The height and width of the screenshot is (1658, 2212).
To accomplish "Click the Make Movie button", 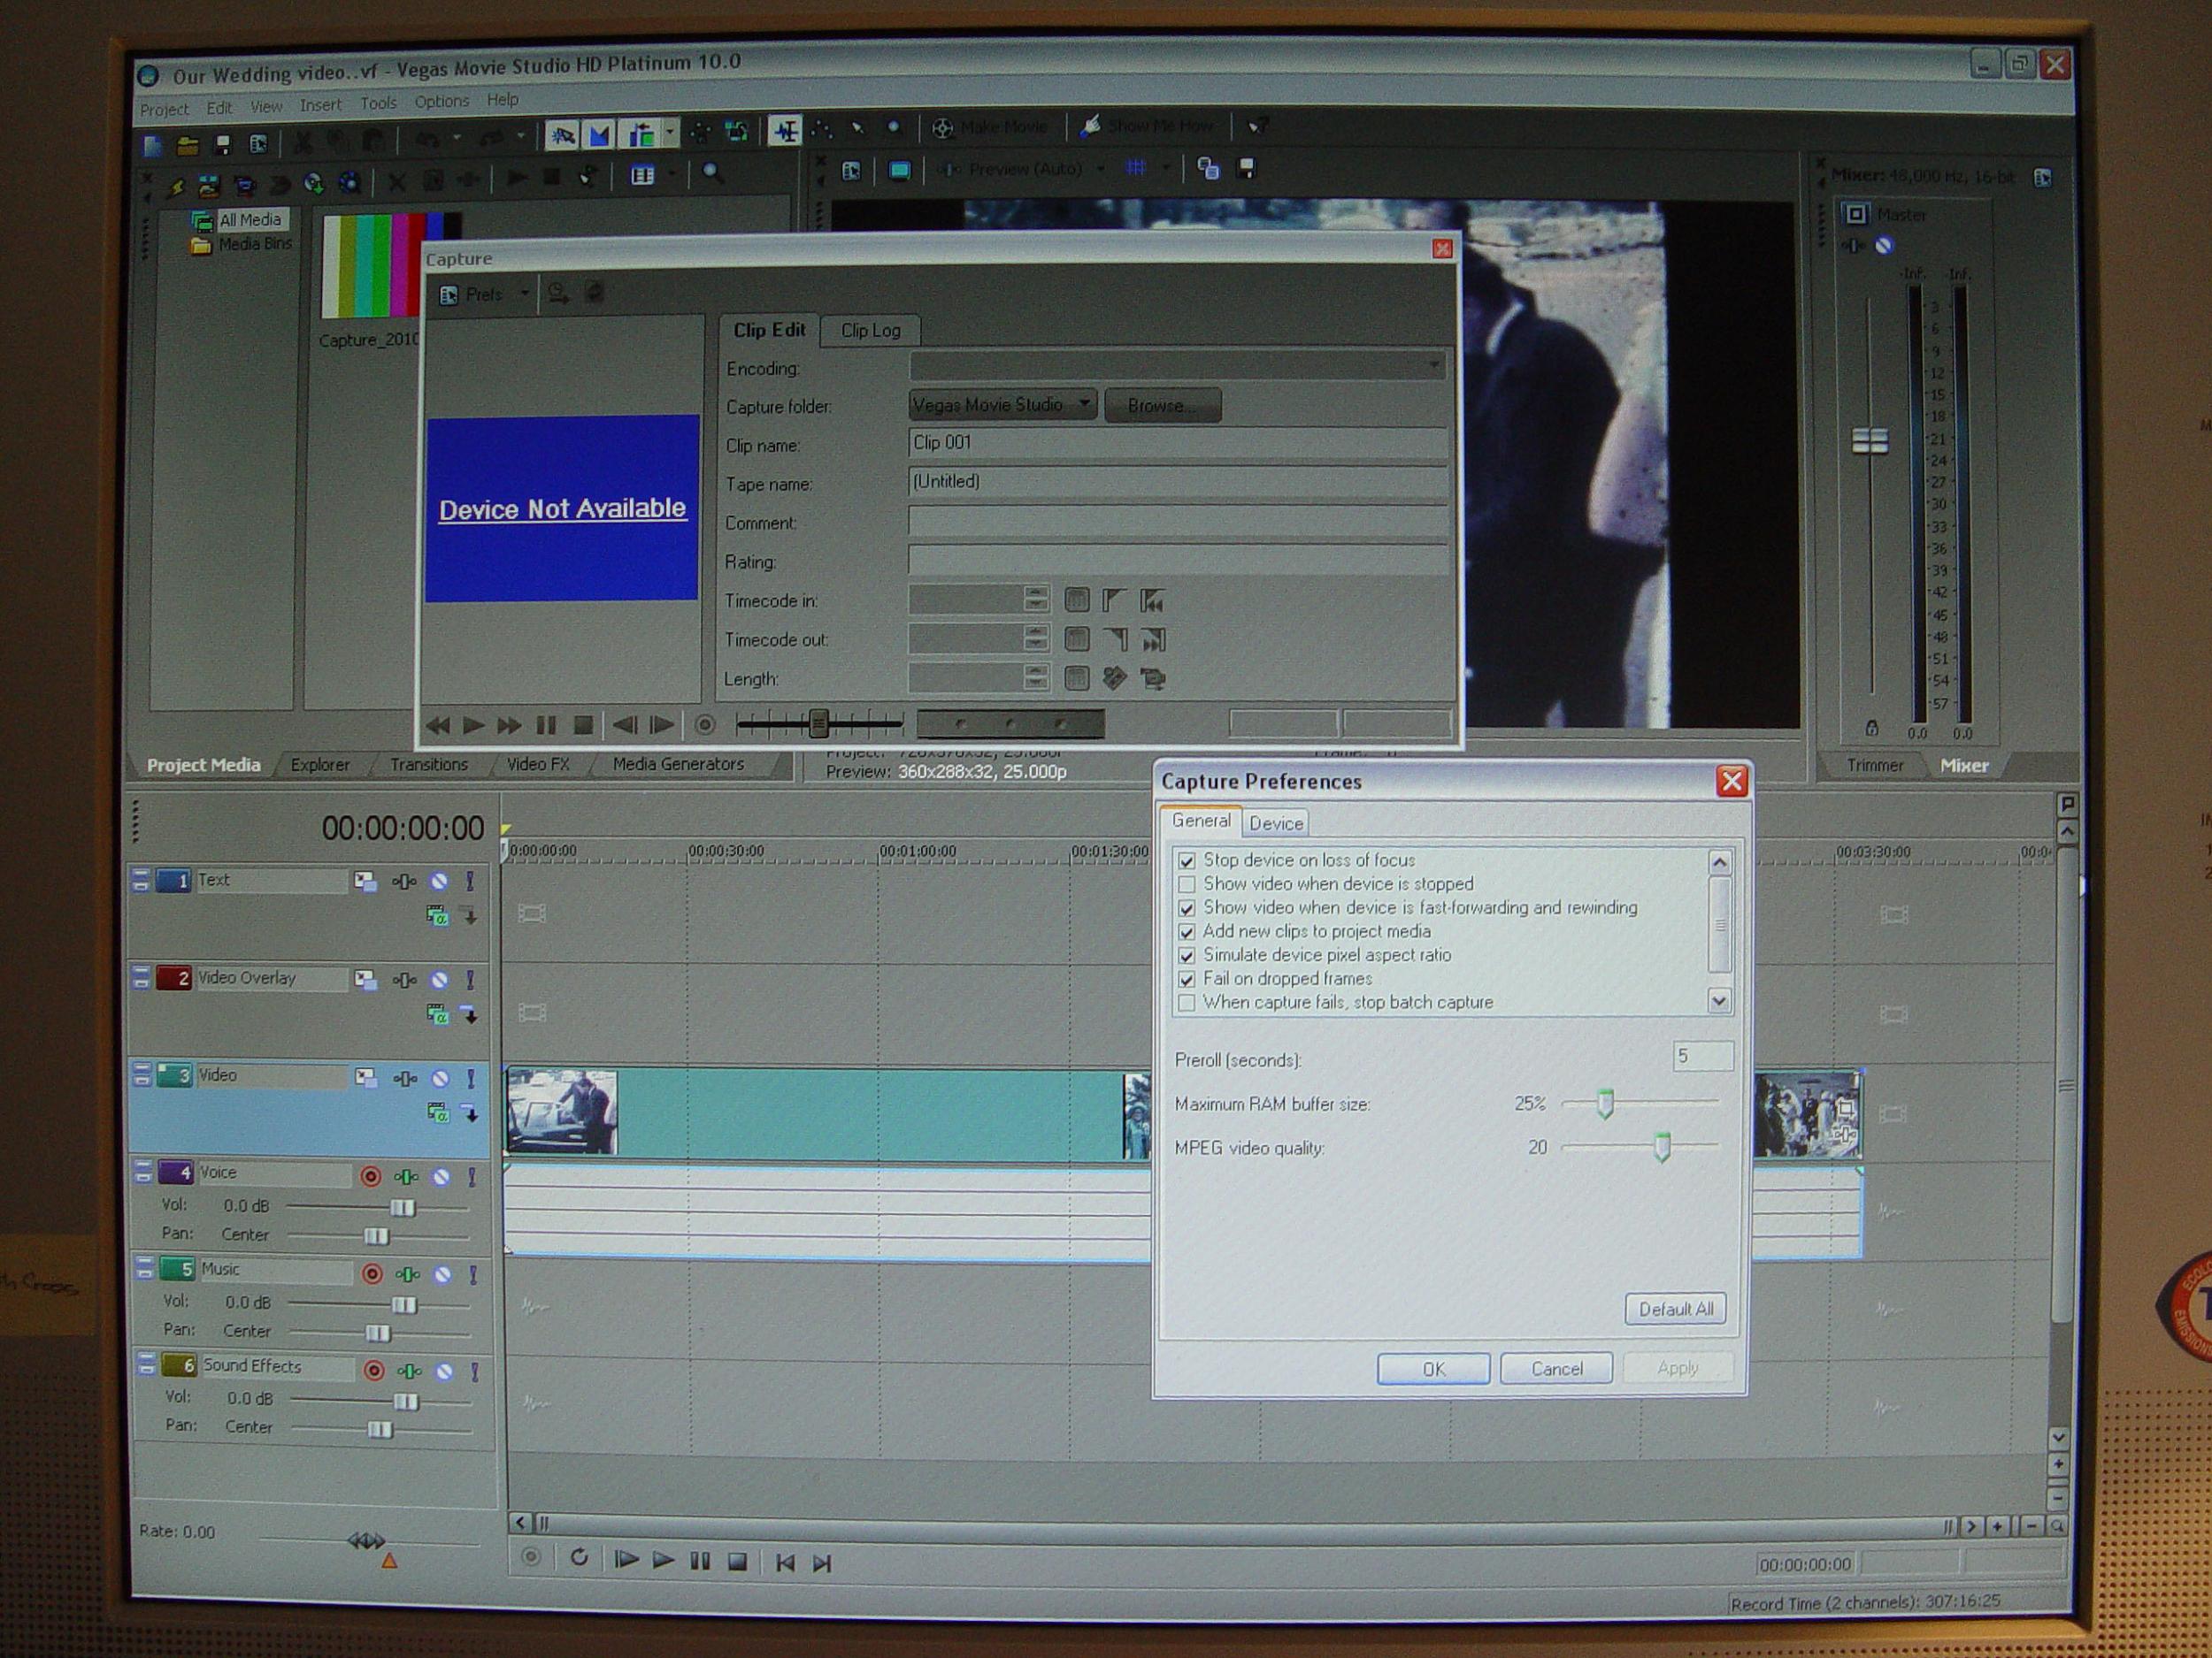I will click(990, 128).
